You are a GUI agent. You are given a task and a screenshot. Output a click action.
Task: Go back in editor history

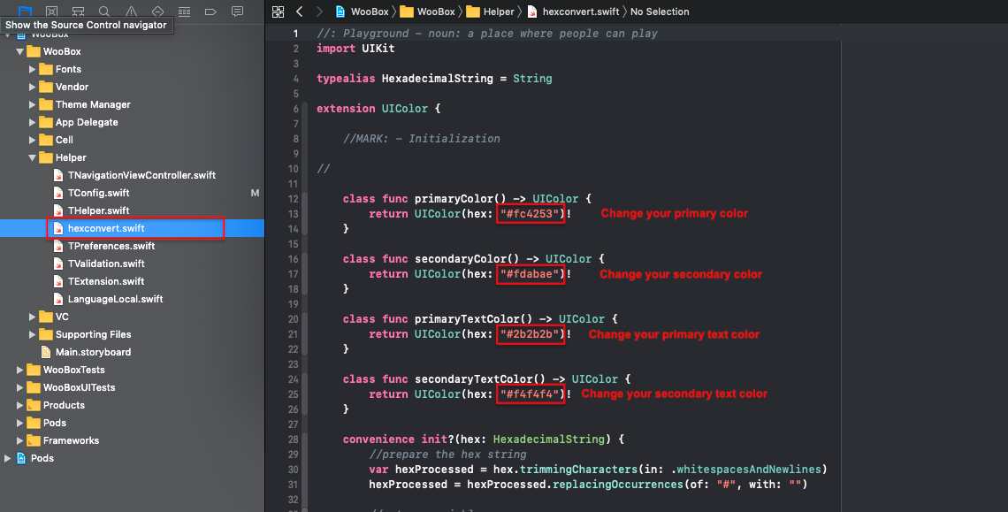pos(300,11)
